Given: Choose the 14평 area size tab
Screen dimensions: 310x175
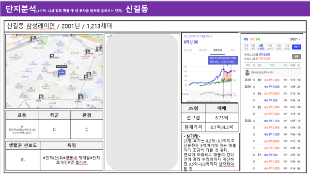Looking at the screenshot, I should pos(253,47).
